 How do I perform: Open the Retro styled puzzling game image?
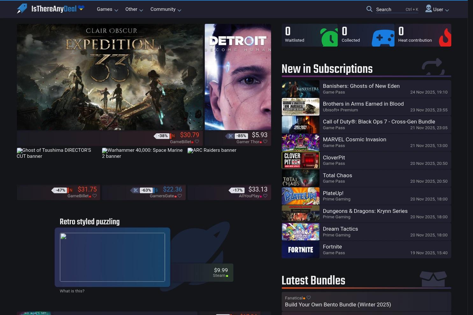(112, 257)
